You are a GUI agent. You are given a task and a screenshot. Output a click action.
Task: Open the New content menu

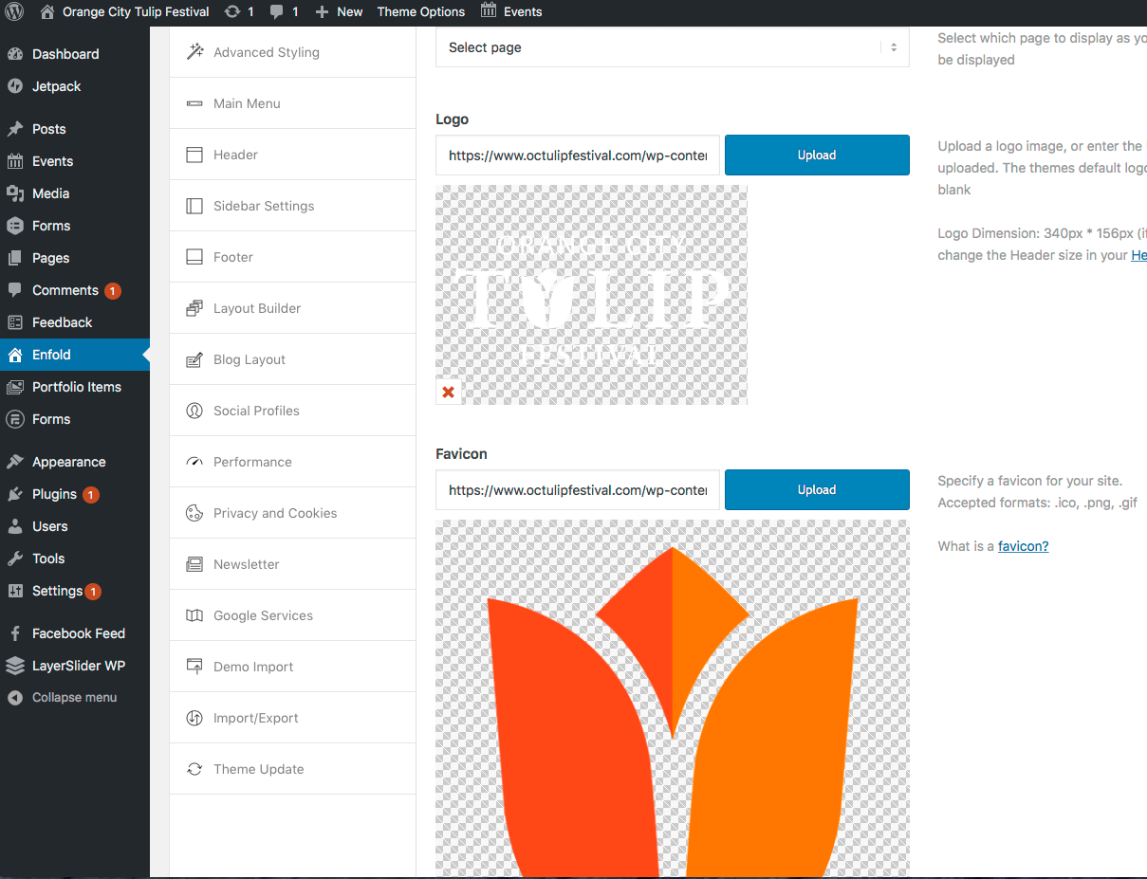point(339,12)
